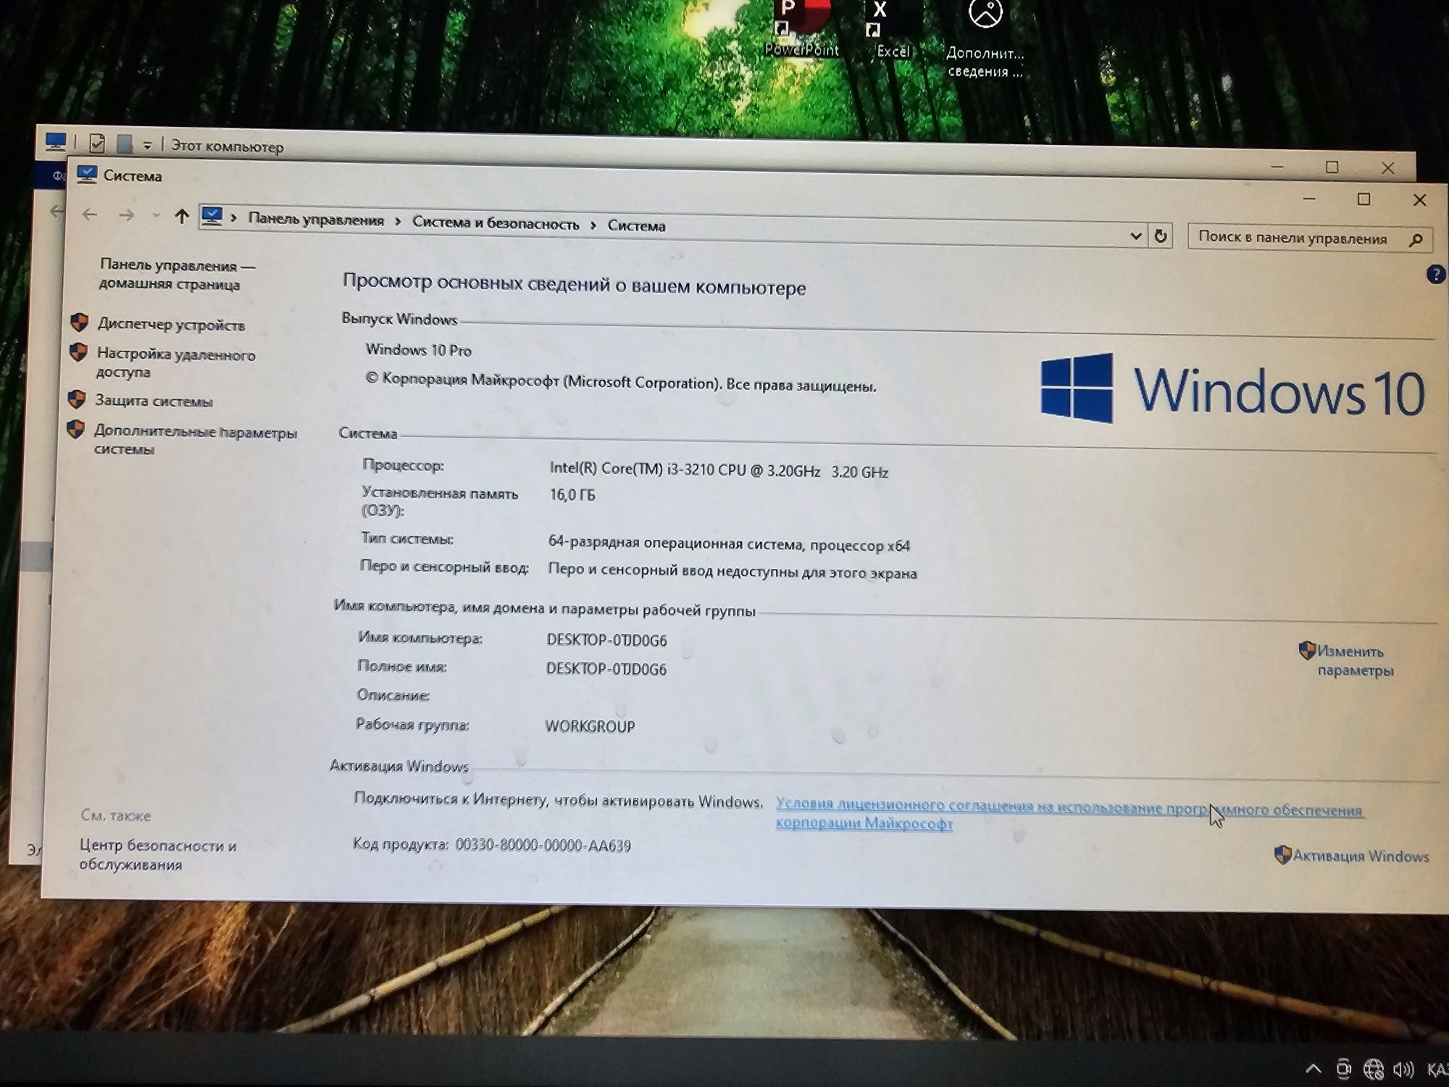Expand chevron after 'Система и безопасность' breadcrumb
1449x1087 pixels.
(x=593, y=225)
